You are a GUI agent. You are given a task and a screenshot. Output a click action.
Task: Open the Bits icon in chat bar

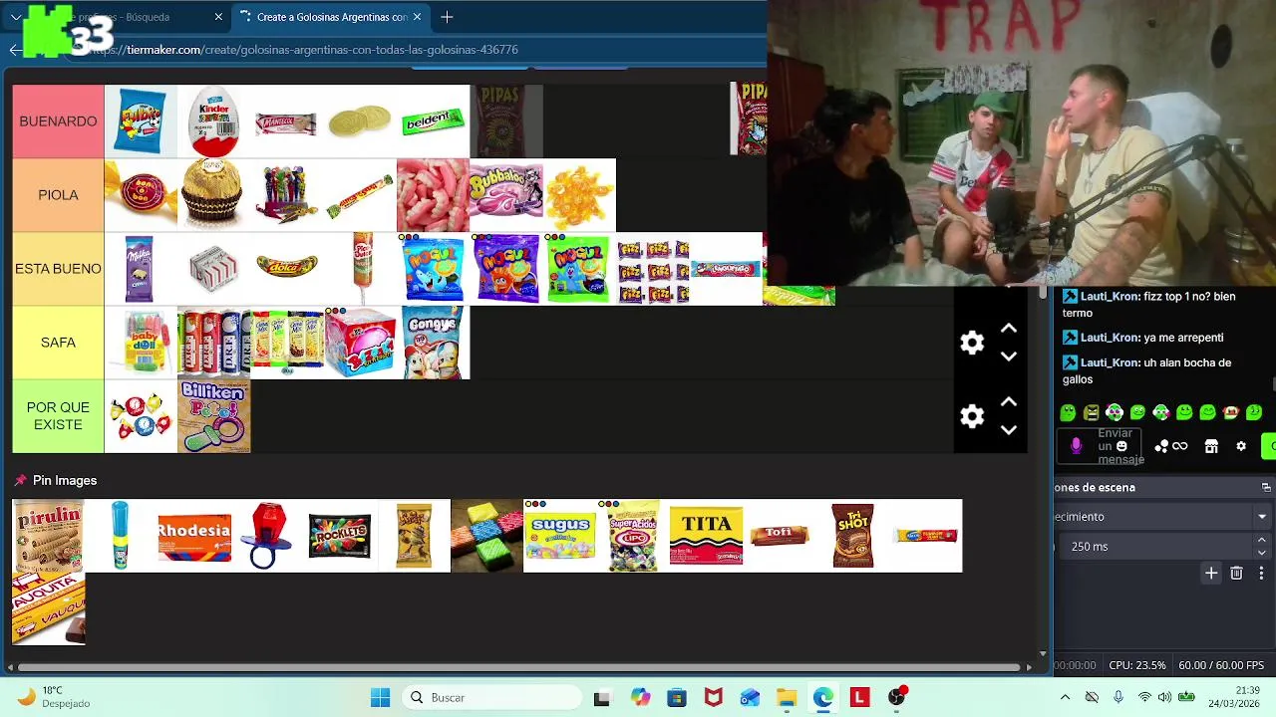(x=1161, y=446)
